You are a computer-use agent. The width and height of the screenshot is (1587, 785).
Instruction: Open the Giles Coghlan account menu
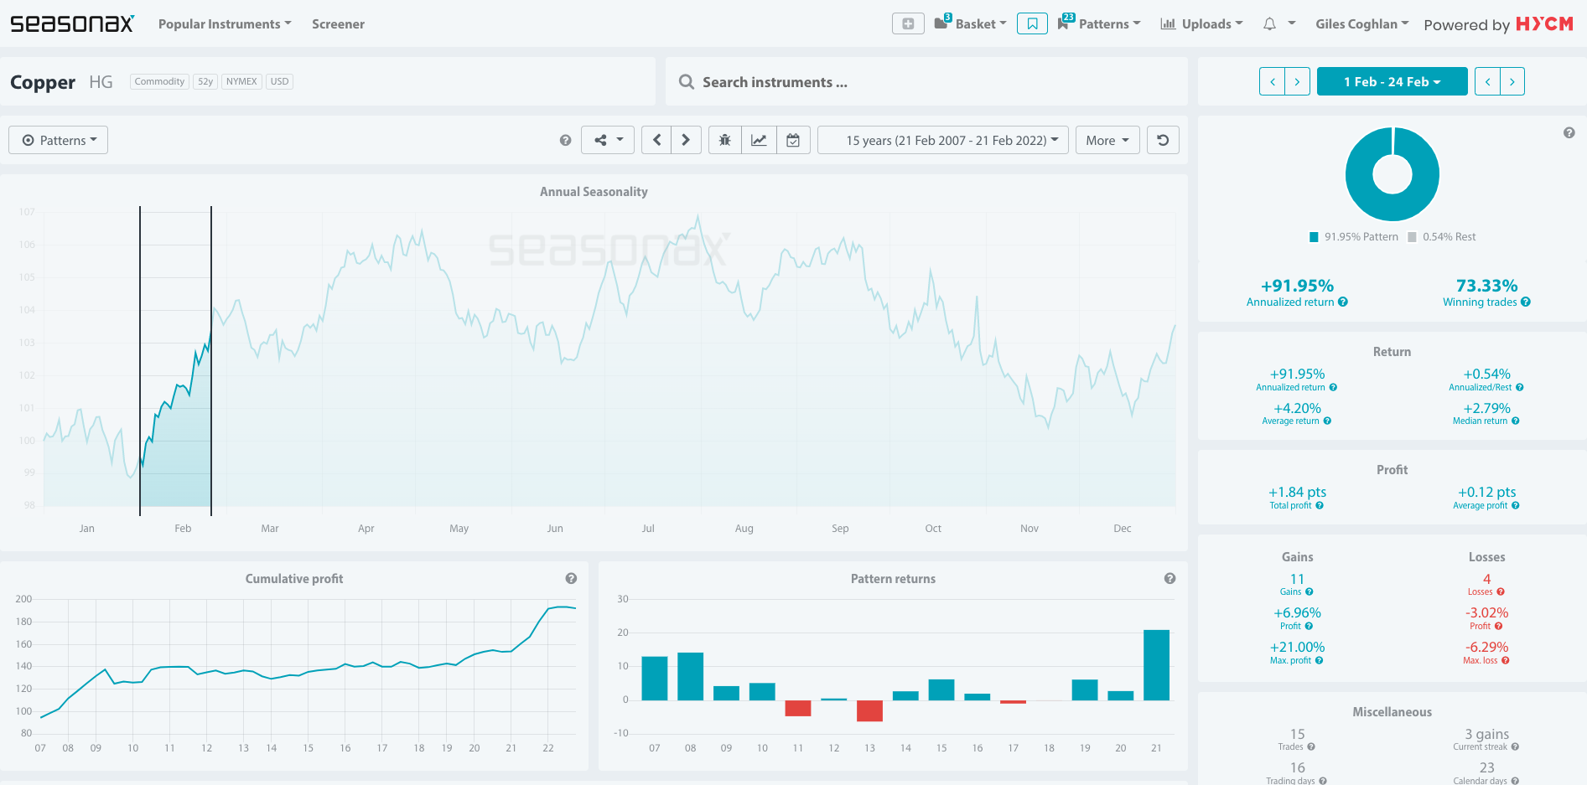[x=1362, y=24]
